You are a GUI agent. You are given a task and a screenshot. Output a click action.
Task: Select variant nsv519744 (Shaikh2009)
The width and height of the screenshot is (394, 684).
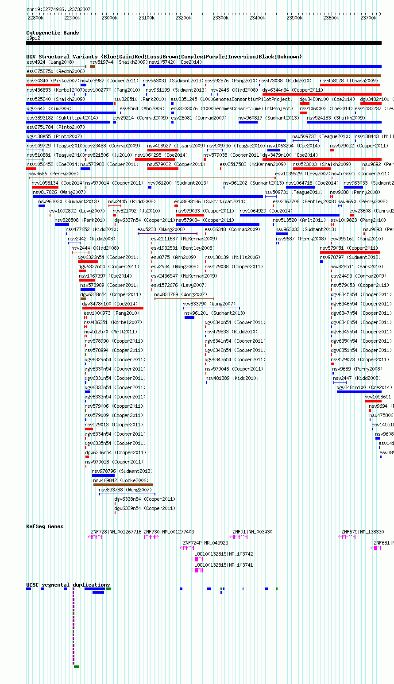click(x=119, y=62)
